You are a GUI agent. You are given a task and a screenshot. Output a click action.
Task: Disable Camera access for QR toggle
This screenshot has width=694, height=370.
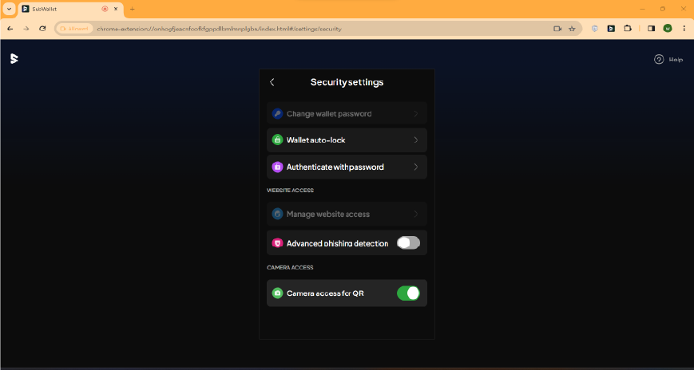coord(408,293)
